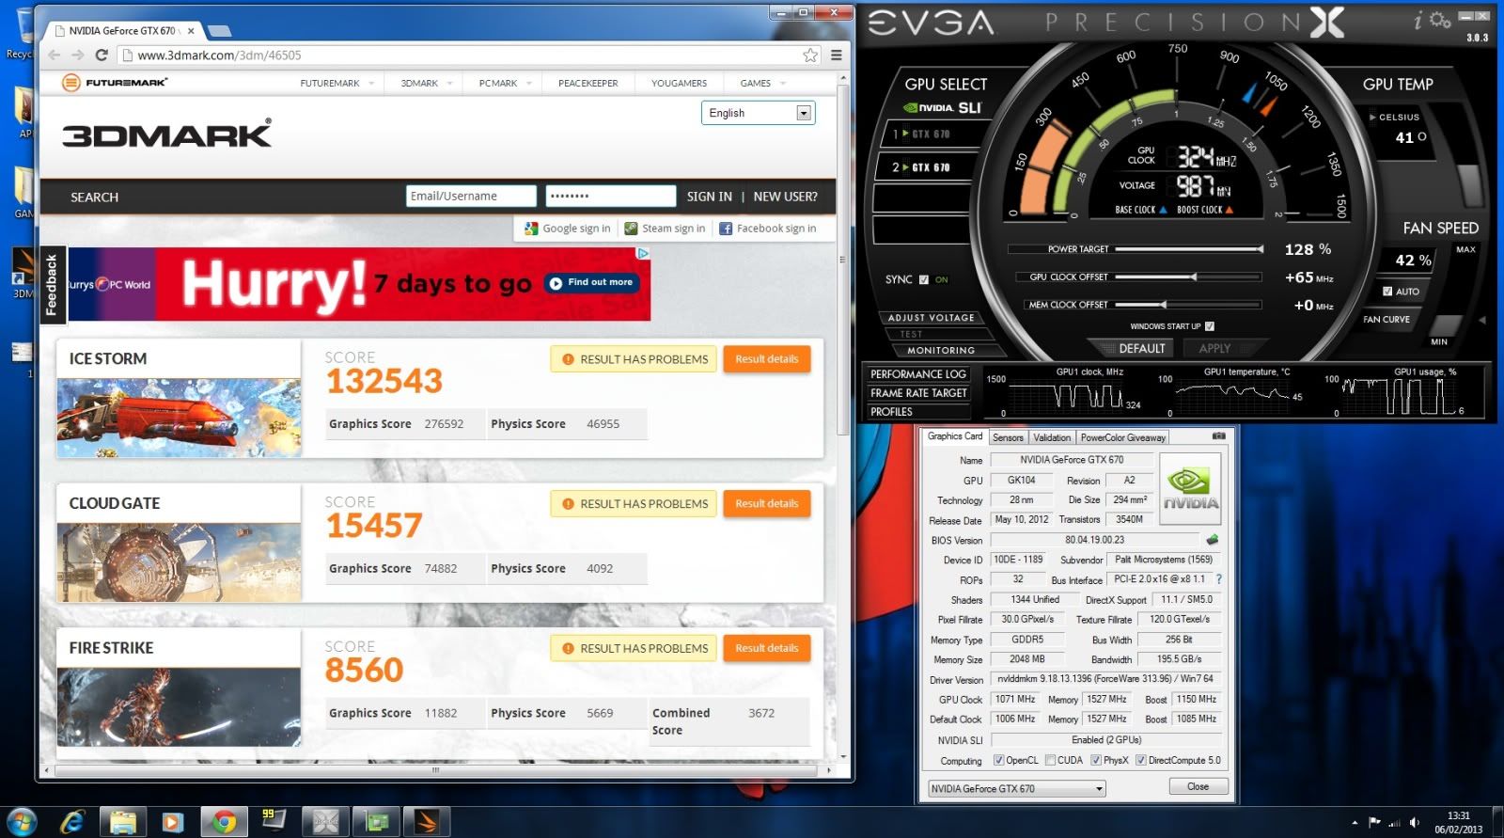Switch to Chrome on the taskbar
This screenshot has width=1504, height=838.
coord(224,822)
